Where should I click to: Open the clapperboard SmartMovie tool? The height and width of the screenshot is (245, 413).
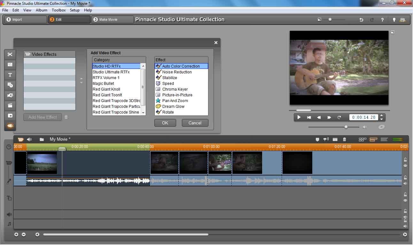pos(10,106)
